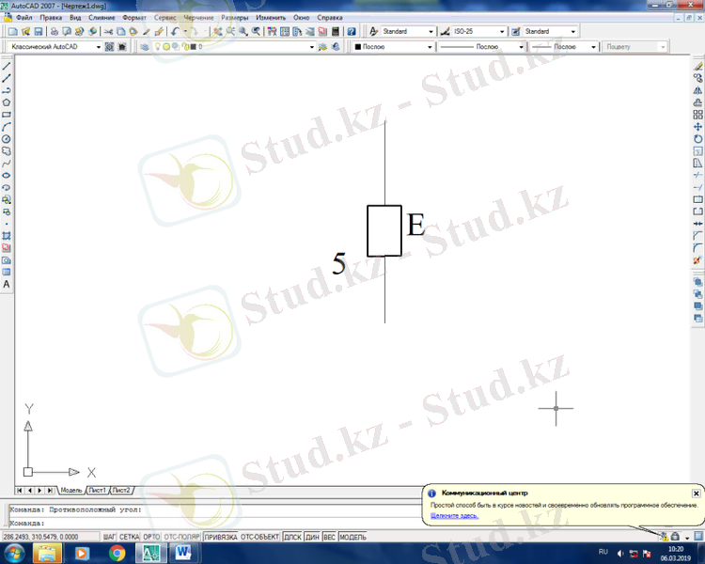Switch to the Лист2 layout tab
705x564 pixels.
(x=121, y=490)
